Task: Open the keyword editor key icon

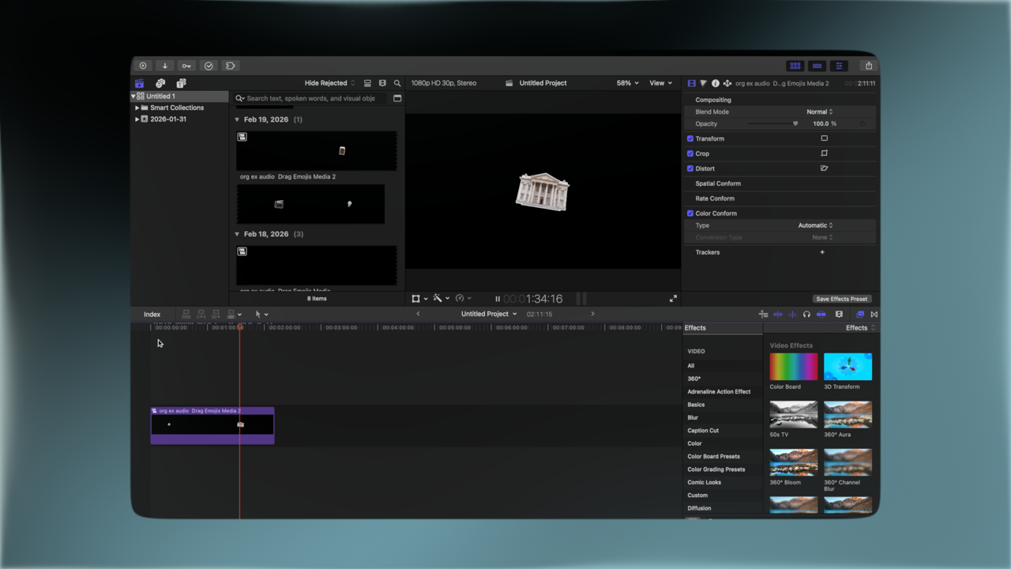Action: [186, 66]
